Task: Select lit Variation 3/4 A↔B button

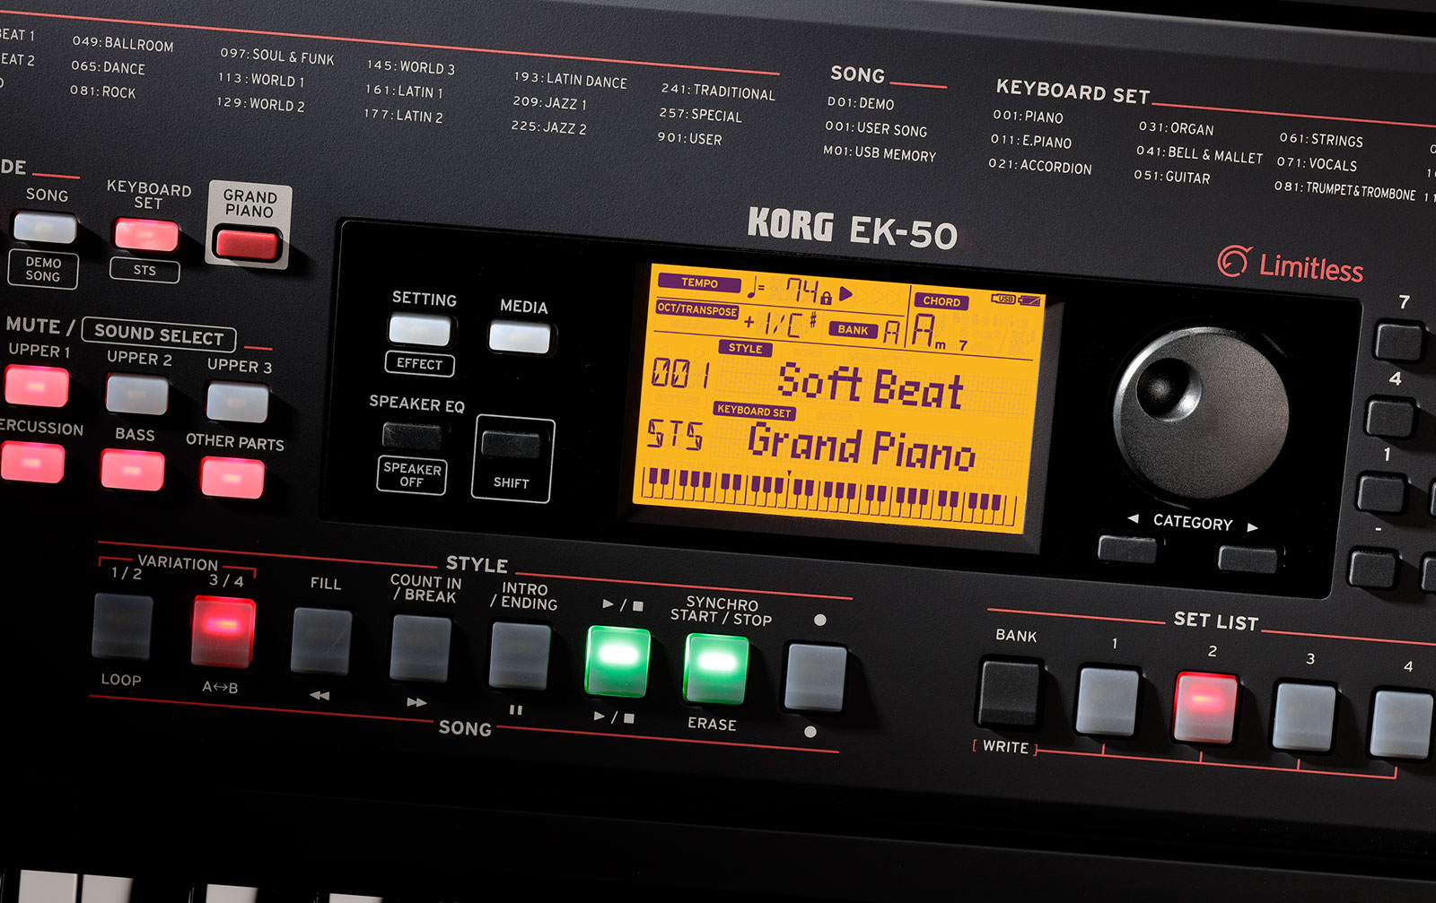Action: click(x=223, y=632)
